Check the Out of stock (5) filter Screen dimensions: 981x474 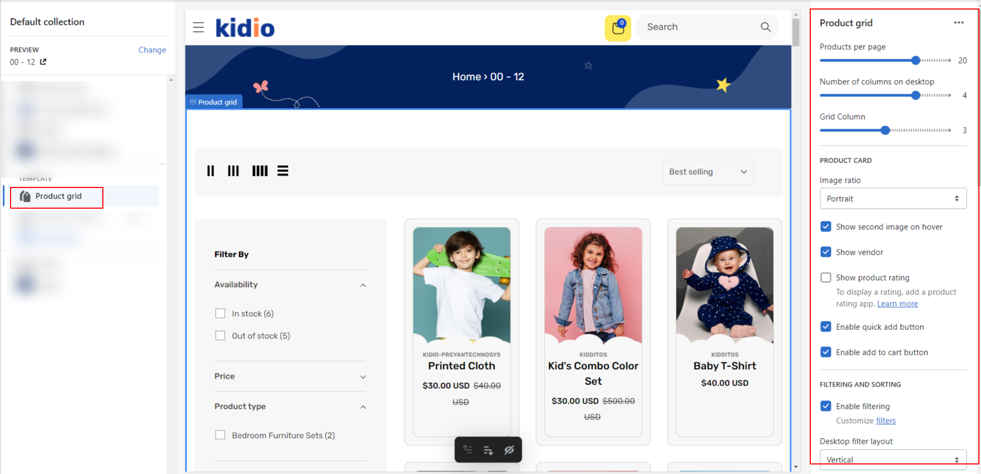[x=220, y=336]
